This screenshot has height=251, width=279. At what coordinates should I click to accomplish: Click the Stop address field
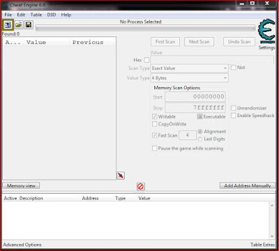(x=195, y=108)
